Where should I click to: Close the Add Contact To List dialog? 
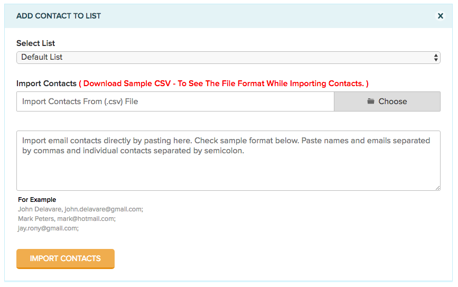[440, 16]
